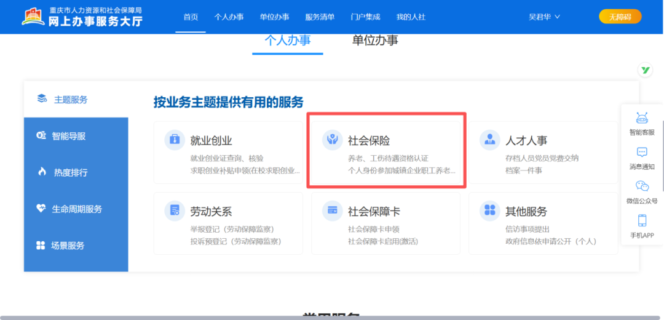Image resolution: width=664 pixels, height=320 pixels.
Task: Expand the 吴君华 user dropdown
Action: click(x=544, y=17)
